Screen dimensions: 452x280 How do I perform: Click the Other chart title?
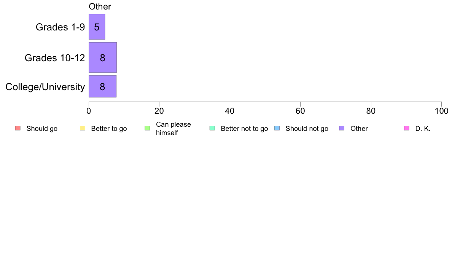pos(100,6)
